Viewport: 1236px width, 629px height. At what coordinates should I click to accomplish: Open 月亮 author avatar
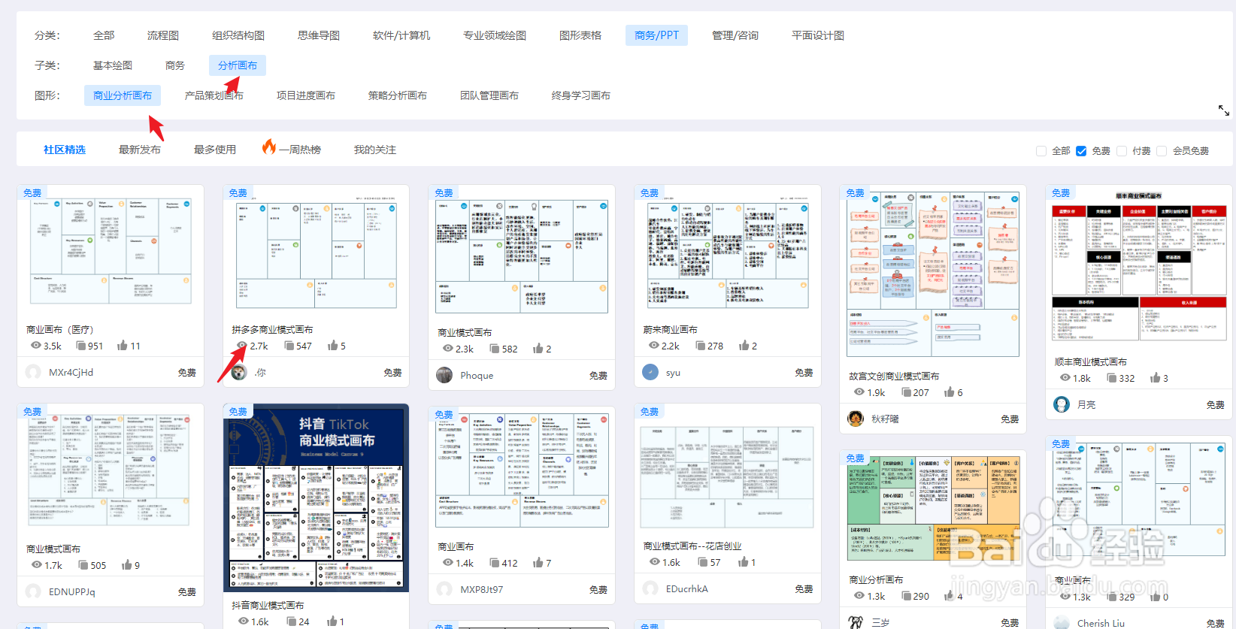pos(1062,404)
